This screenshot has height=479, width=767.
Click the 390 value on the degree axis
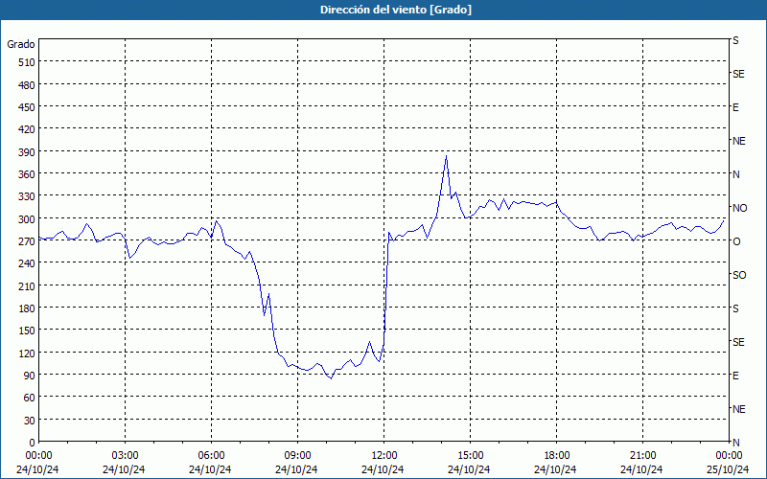[x=27, y=152]
